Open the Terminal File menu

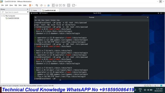pos(36,20)
